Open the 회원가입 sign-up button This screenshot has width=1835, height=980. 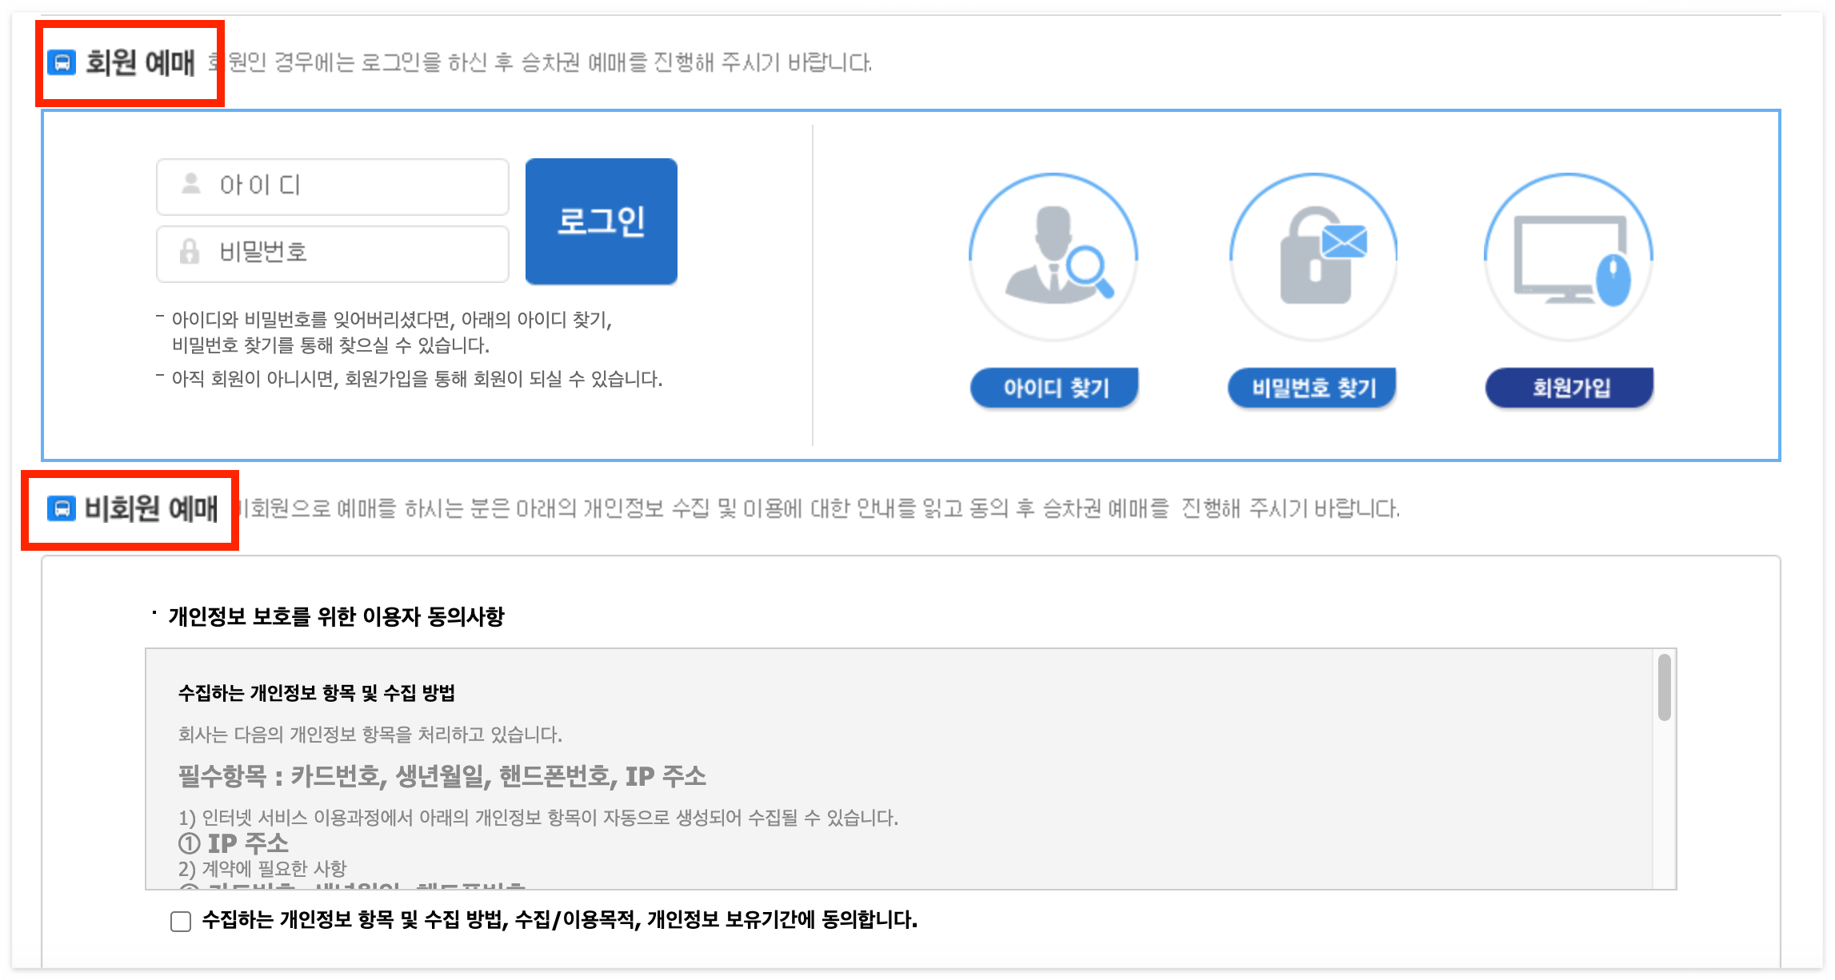point(1569,388)
